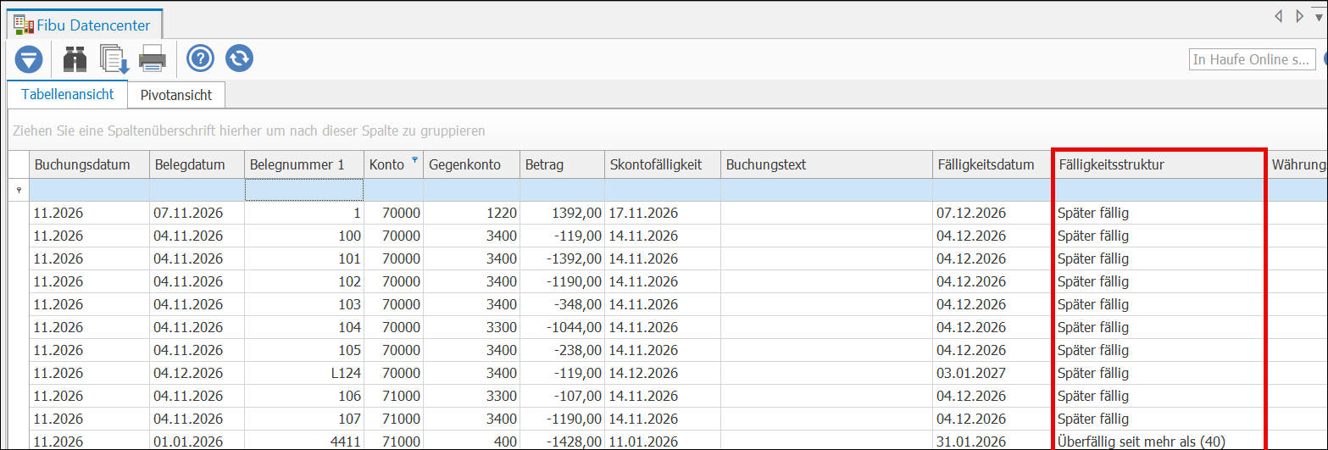Image resolution: width=1328 pixels, height=450 pixels.
Task: Sort by the Belegdatum column header
Action: pyautogui.click(x=197, y=164)
